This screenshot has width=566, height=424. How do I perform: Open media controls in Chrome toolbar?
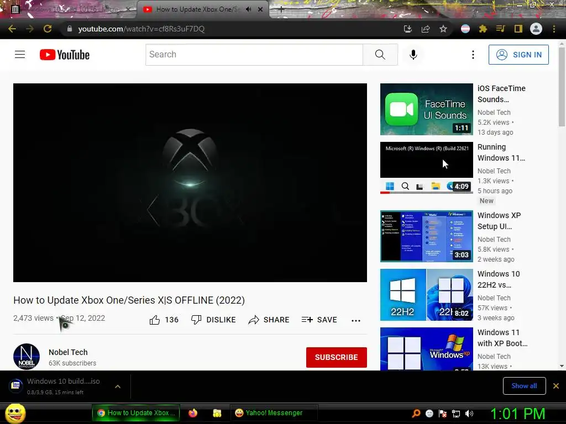click(500, 29)
